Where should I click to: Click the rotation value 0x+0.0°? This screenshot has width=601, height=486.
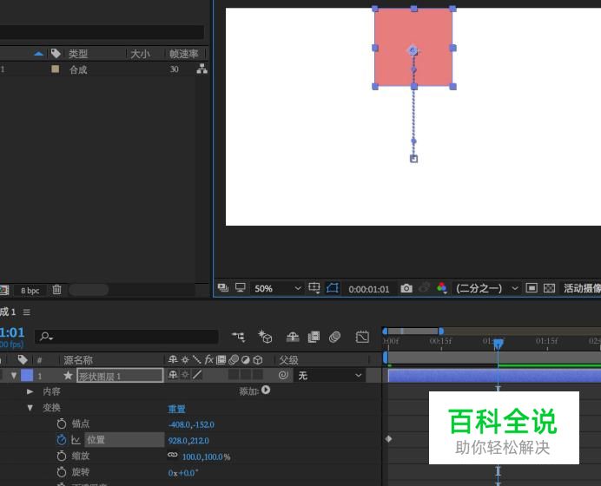click(x=183, y=473)
